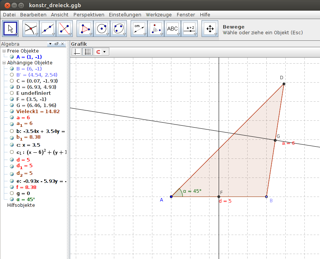The height and width of the screenshot is (259, 320).
Task: Select the Move tool
Action: [x=10, y=28]
